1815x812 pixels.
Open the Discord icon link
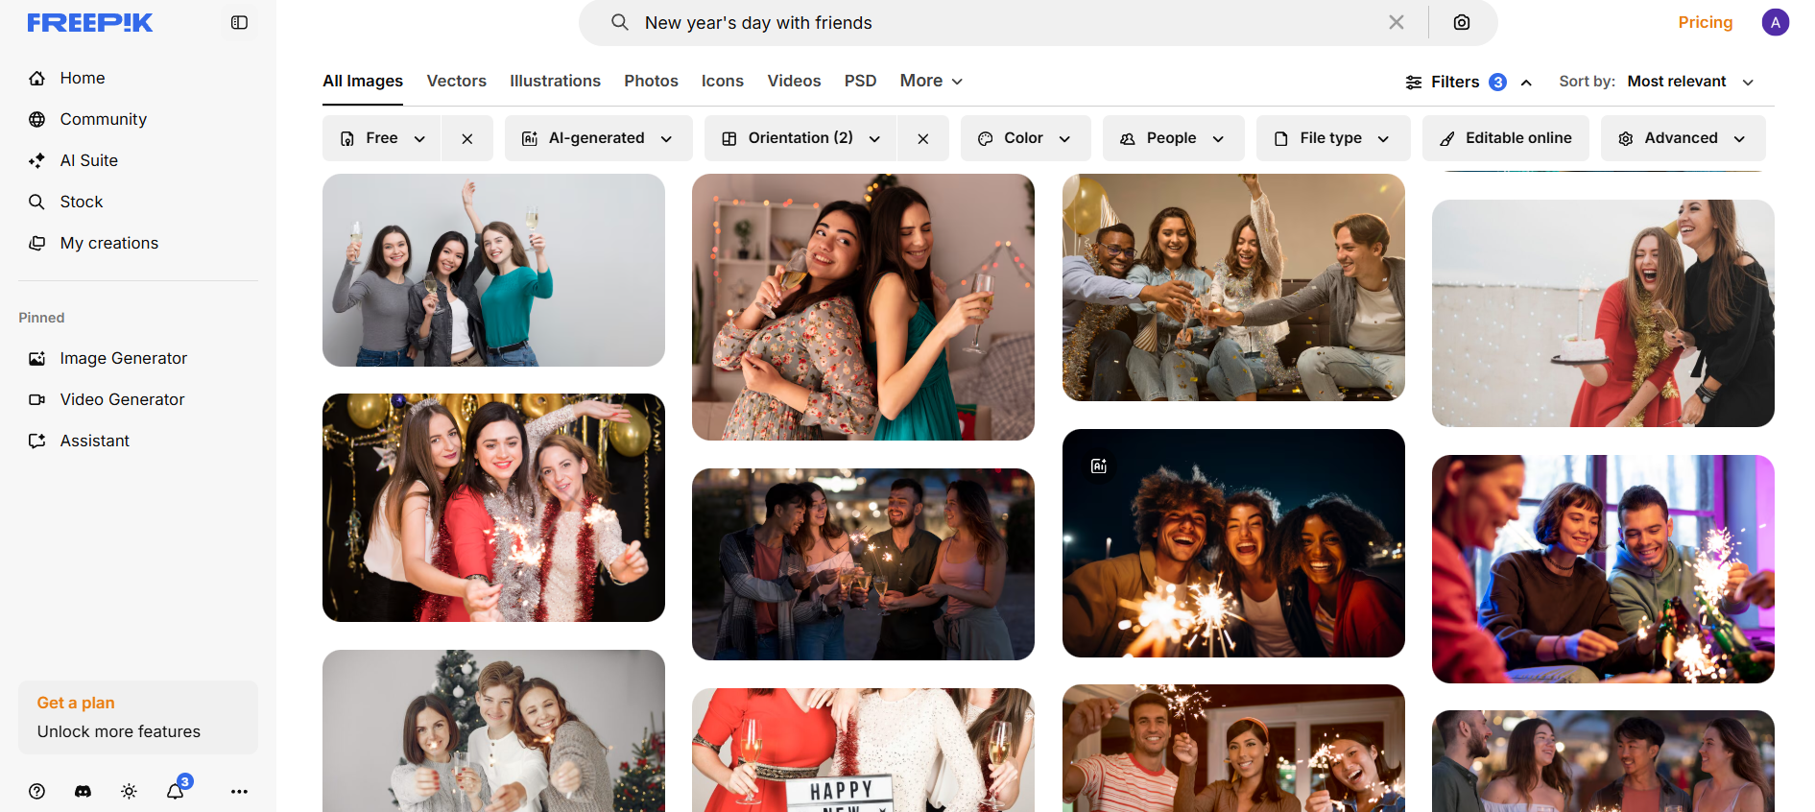click(83, 791)
